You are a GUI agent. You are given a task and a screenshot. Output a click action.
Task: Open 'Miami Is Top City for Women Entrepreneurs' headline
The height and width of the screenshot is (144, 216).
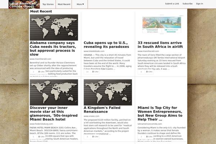(x=160, y=113)
